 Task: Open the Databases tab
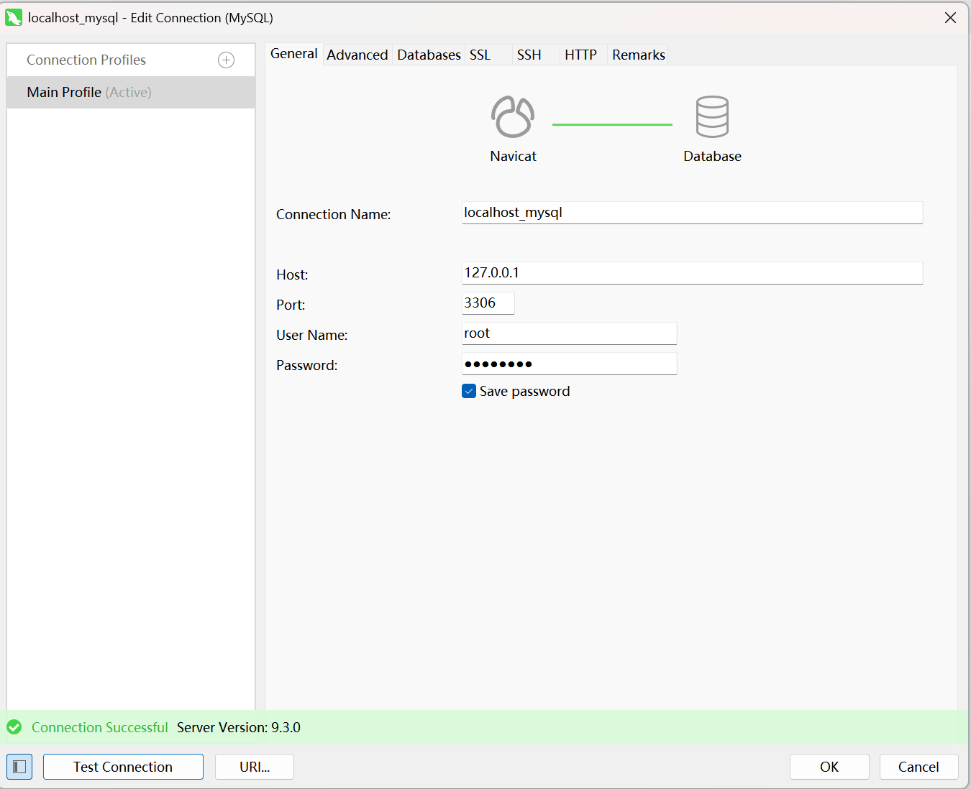pos(429,55)
